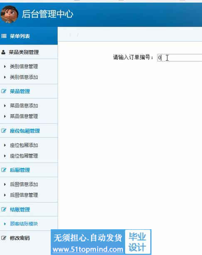Click the edit icon beside 修改密码
Screen dimensions: 202x255
click(x=4, y=238)
